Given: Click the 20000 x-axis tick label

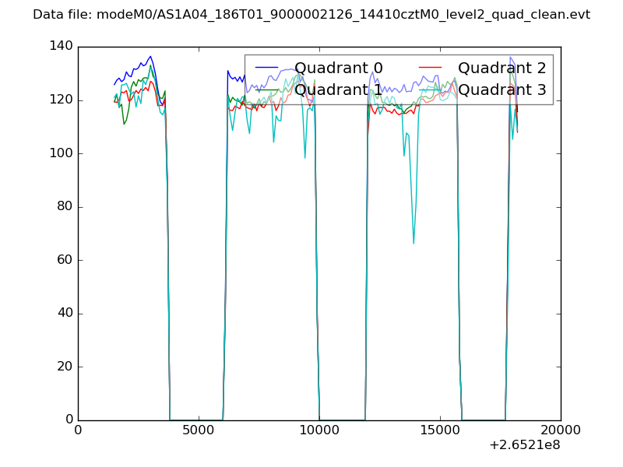Looking at the screenshot, I should [x=560, y=430].
